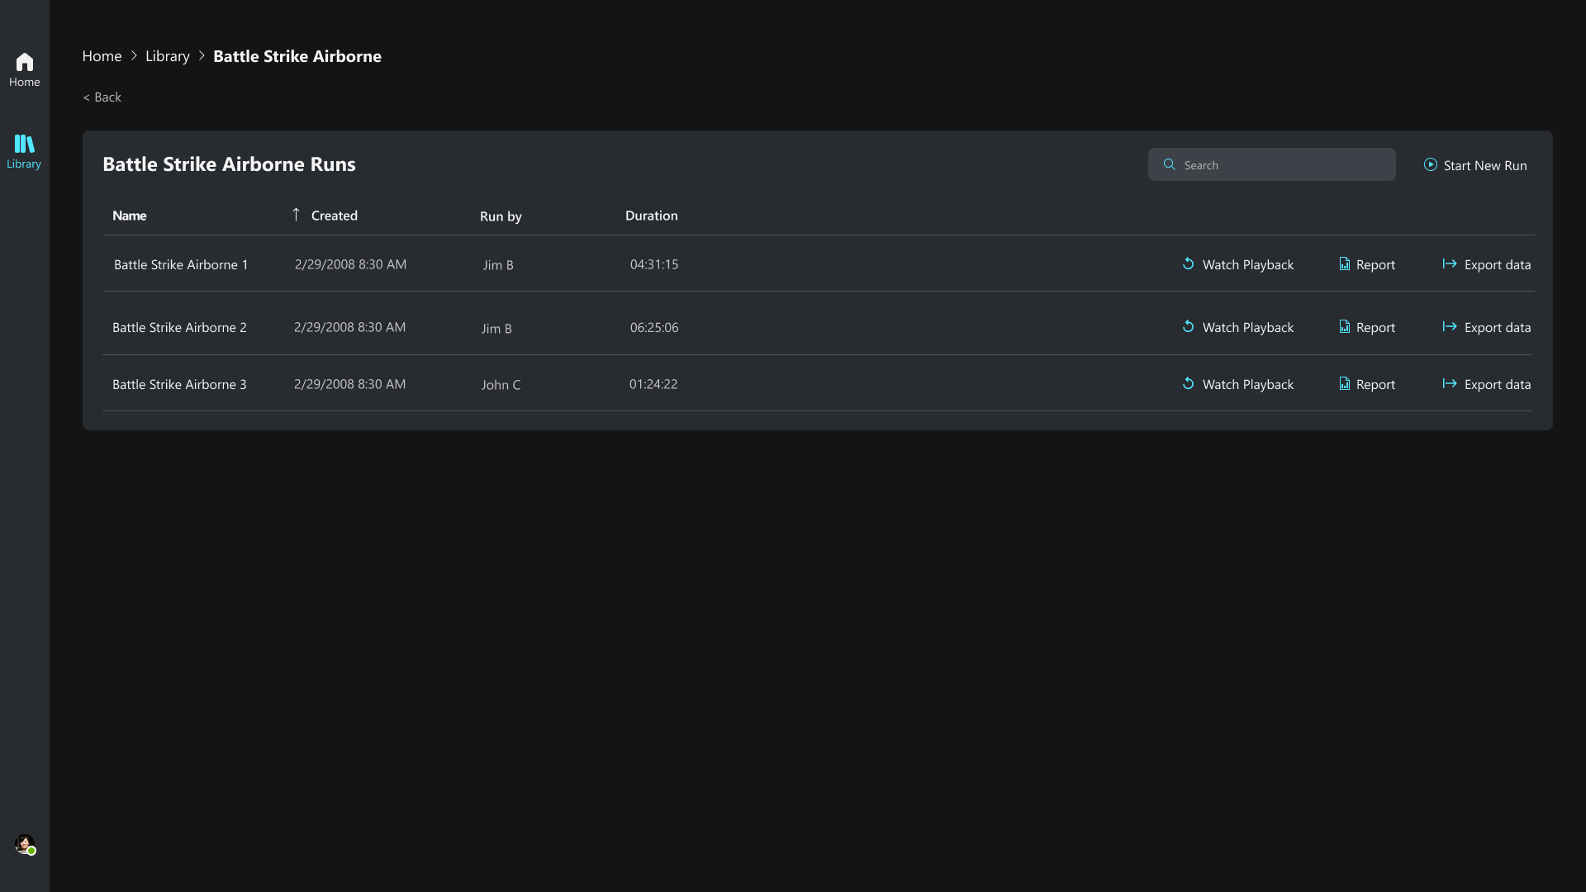
Task: Click the search magnifier icon
Action: (1169, 164)
